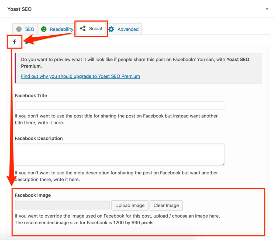Viewport: 276px width, 240px height.
Task: Click the Clear Image button
Action: [x=166, y=205]
